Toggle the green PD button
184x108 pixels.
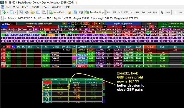coord(148,32)
